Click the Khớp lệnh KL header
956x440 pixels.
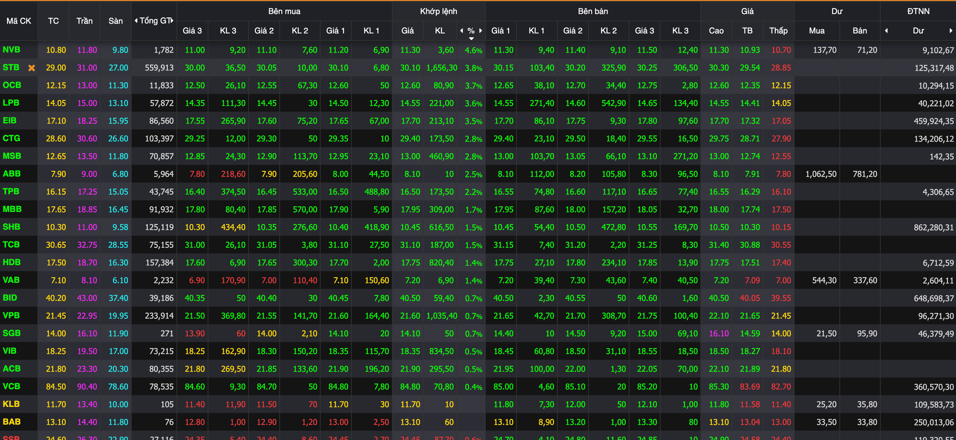[x=440, y=31]
